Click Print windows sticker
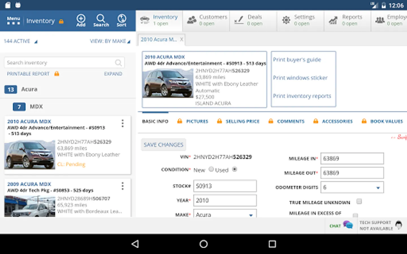Image resolution: width=407 pixels, height=254 pixels. (300, 78)
